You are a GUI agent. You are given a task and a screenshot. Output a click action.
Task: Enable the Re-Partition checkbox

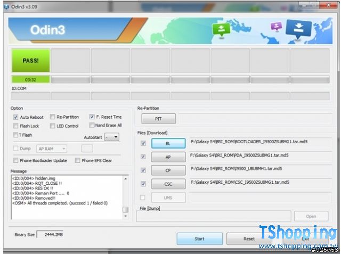click(x=52, y=117)
